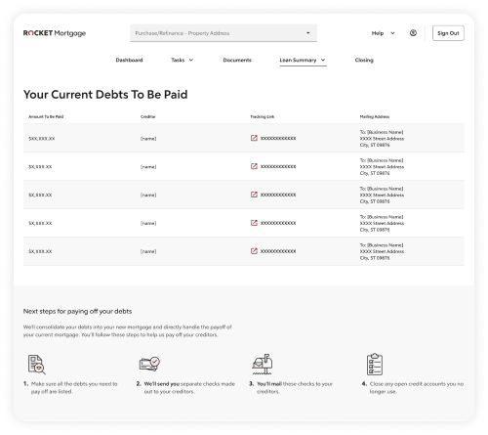
Task: Click the document review magnifier icon for step 1
Action: point(36,365)
